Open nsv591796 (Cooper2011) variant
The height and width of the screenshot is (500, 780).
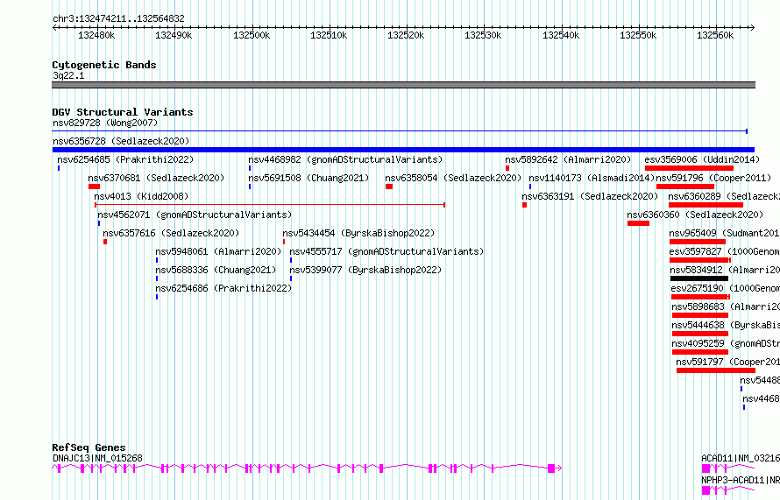(x=714, y=178)
